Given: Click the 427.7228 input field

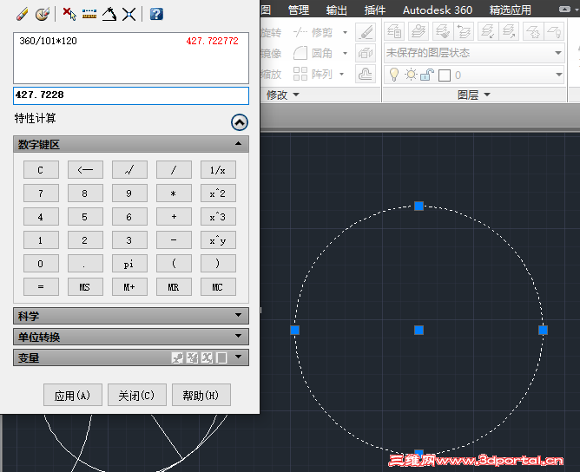Looking at the screenshot, I should pos(131,95).
